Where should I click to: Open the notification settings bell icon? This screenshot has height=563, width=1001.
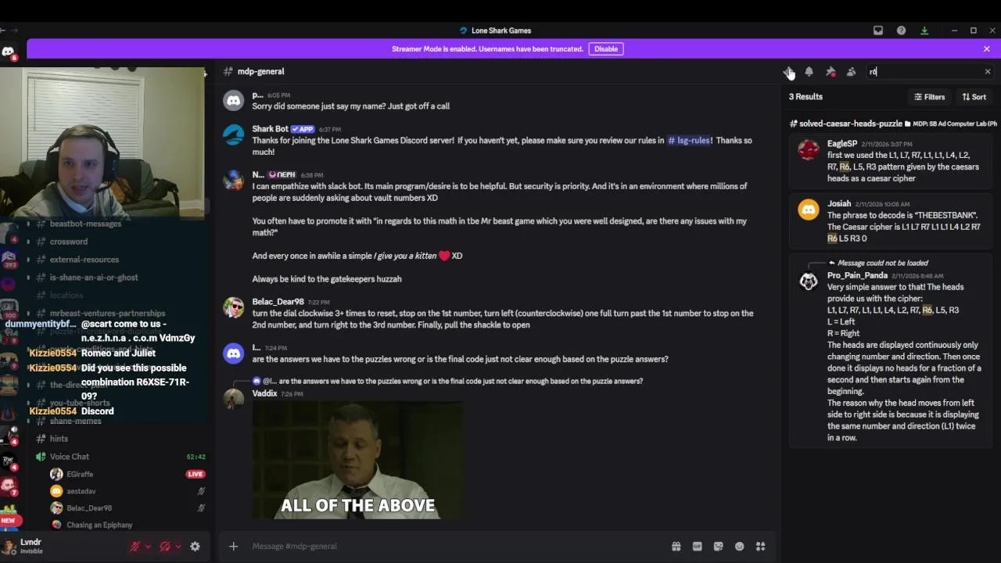(809, 72)
